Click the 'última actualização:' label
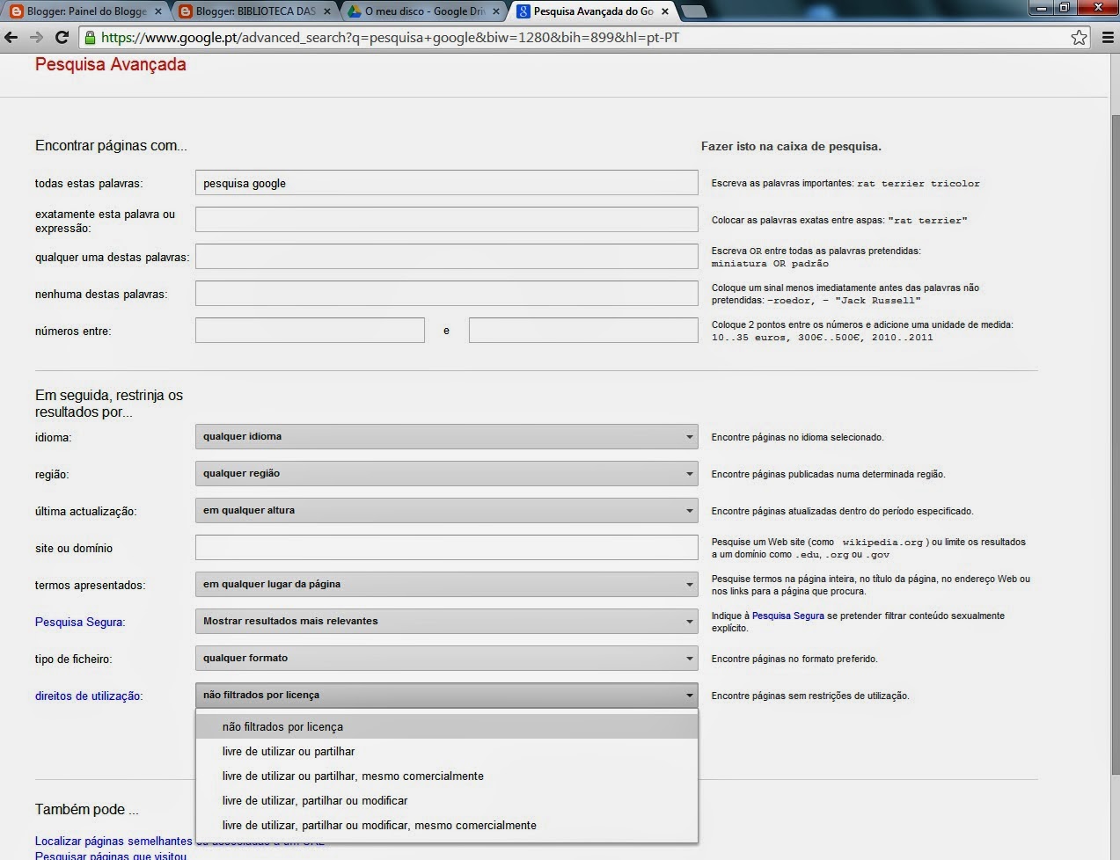The width and height of the screenshot is (1120, 860). pos(86,511)
